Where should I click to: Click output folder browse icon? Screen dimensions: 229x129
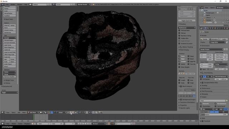point(226,101)
